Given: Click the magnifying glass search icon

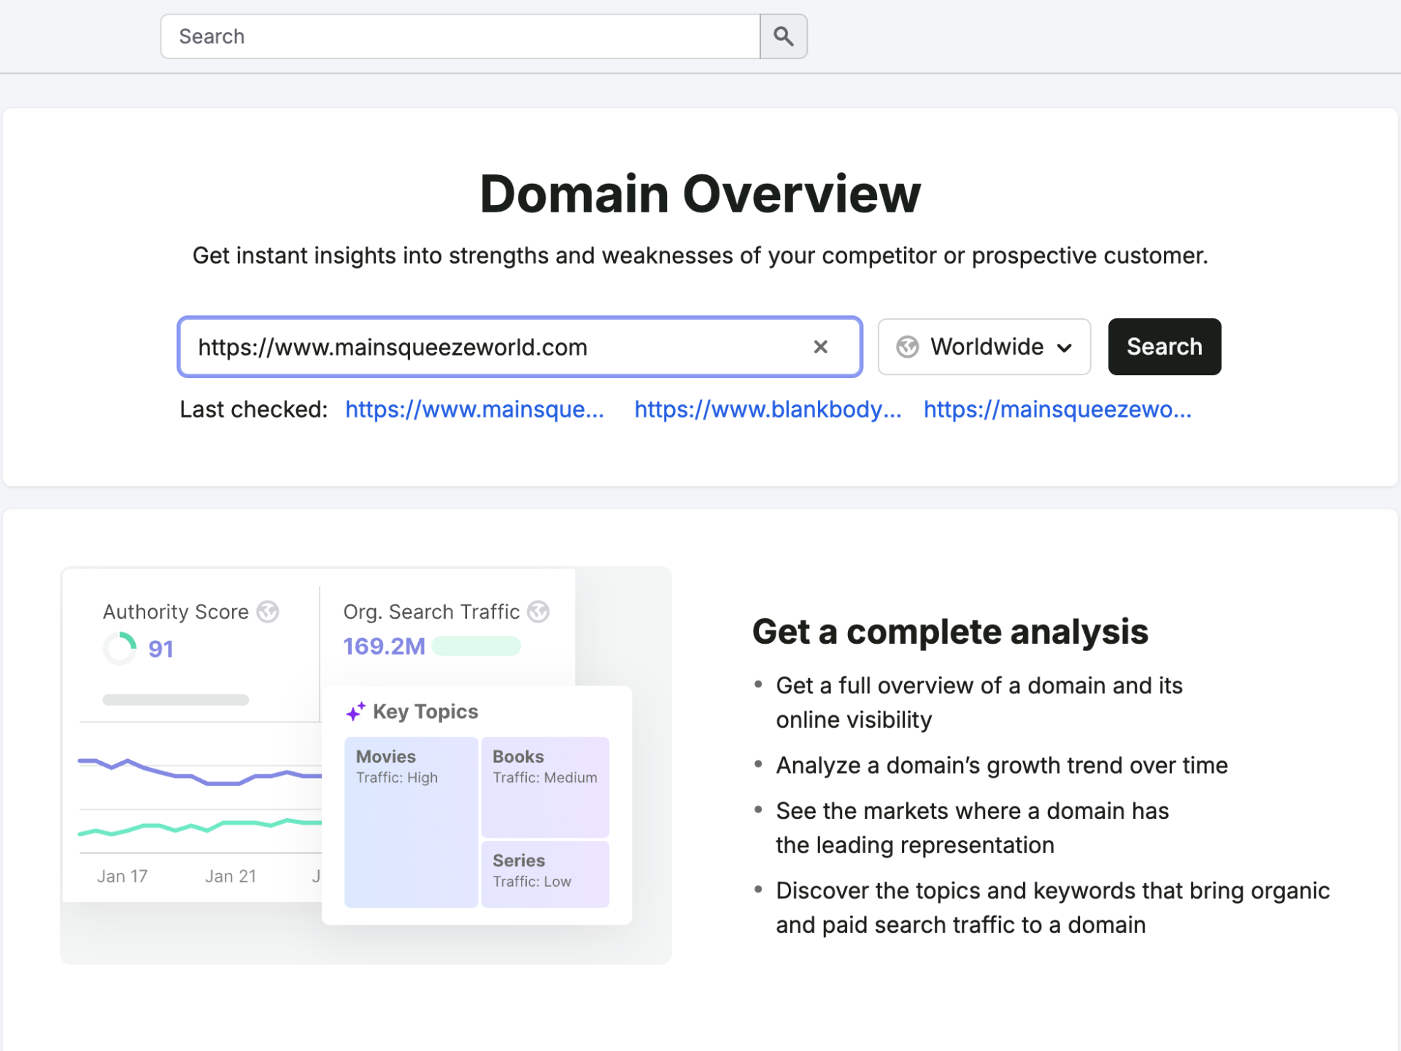Looking at the screenshot, I should (x=783, y=36).
